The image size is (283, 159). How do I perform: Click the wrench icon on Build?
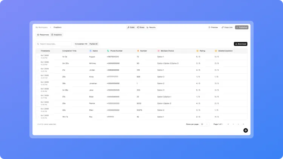pos(128,28)
